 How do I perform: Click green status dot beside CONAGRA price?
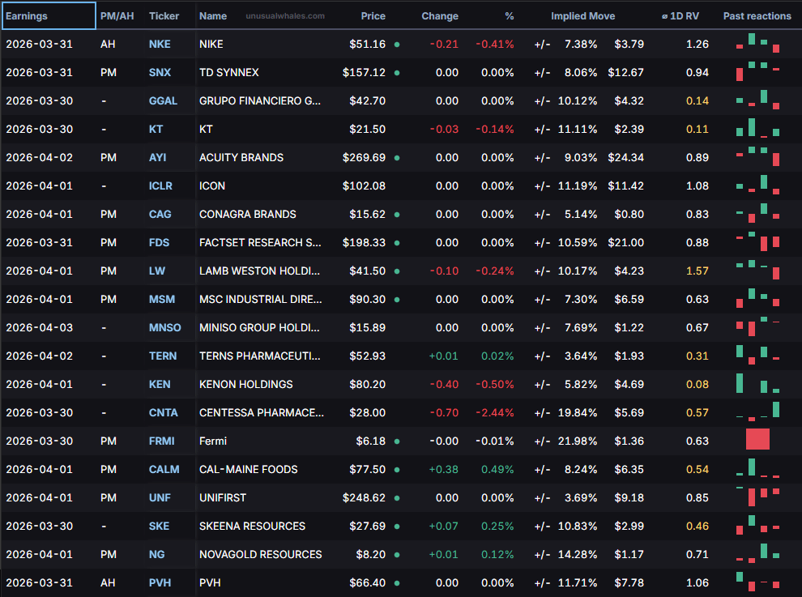tap(397, 215)
